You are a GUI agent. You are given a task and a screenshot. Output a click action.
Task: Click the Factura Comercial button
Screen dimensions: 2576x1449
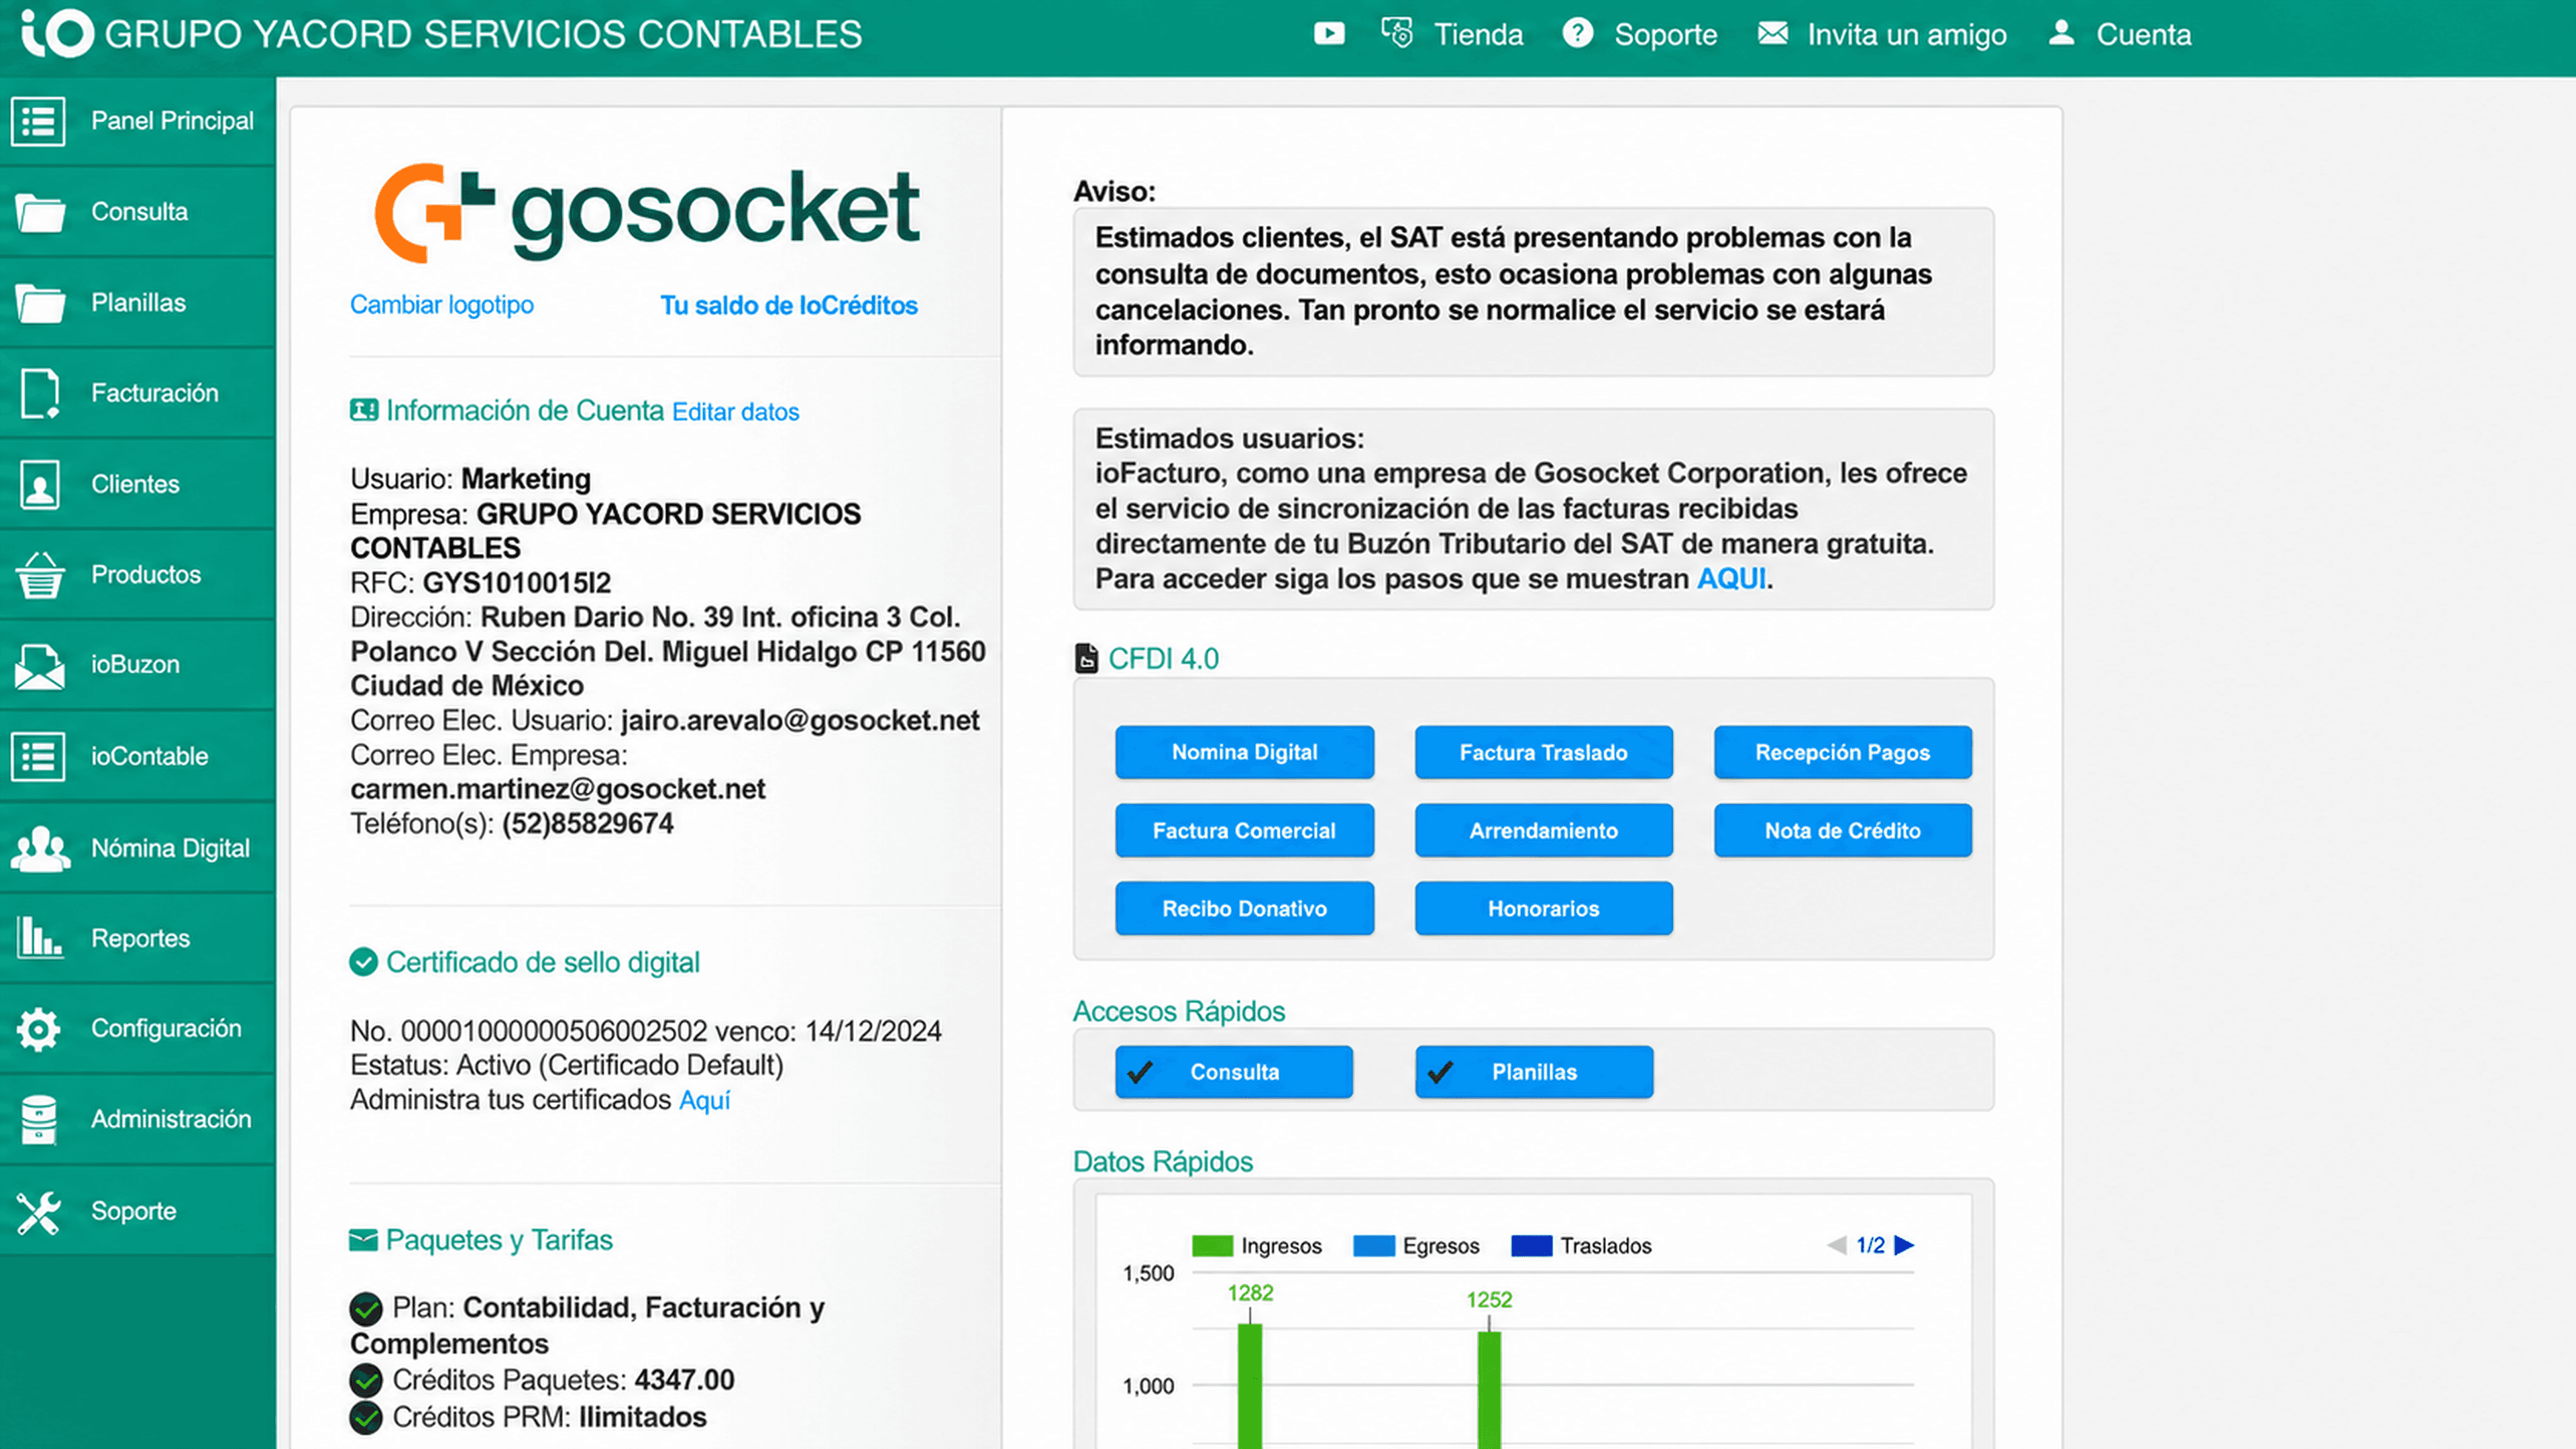(1244, 830)
